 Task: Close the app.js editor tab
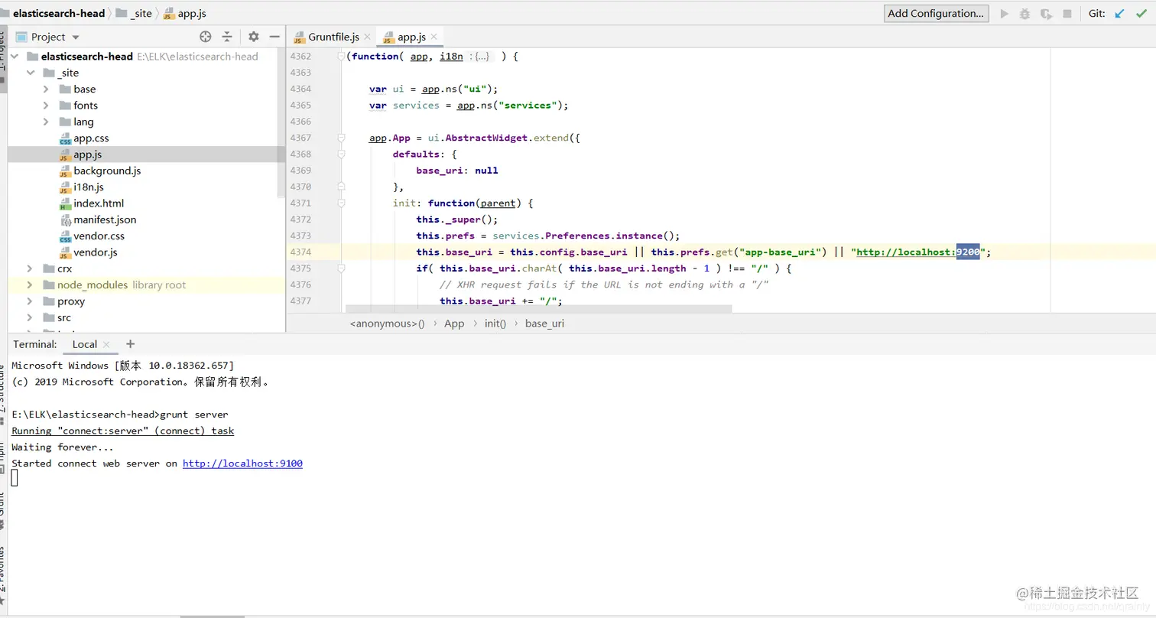coord(434,37)
